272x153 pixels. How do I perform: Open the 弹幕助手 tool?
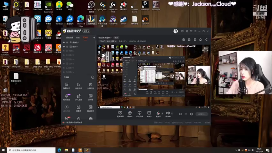[x=66, y=86]
